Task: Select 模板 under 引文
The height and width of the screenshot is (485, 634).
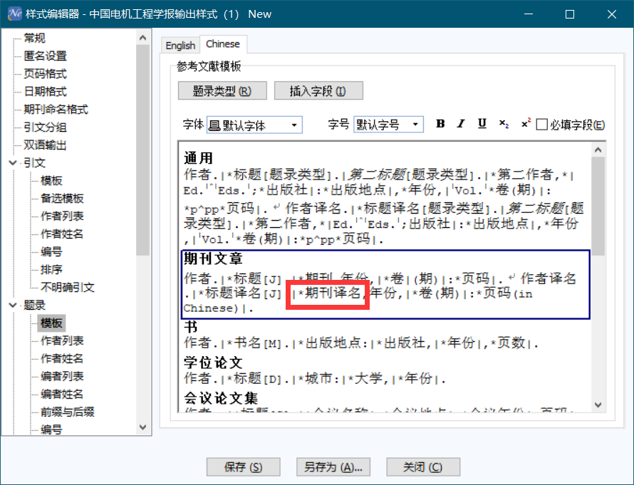Action: pos(51,181)
